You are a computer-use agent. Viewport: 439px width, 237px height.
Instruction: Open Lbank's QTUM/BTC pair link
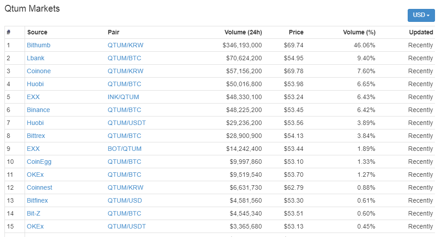(x=124, y=58)
